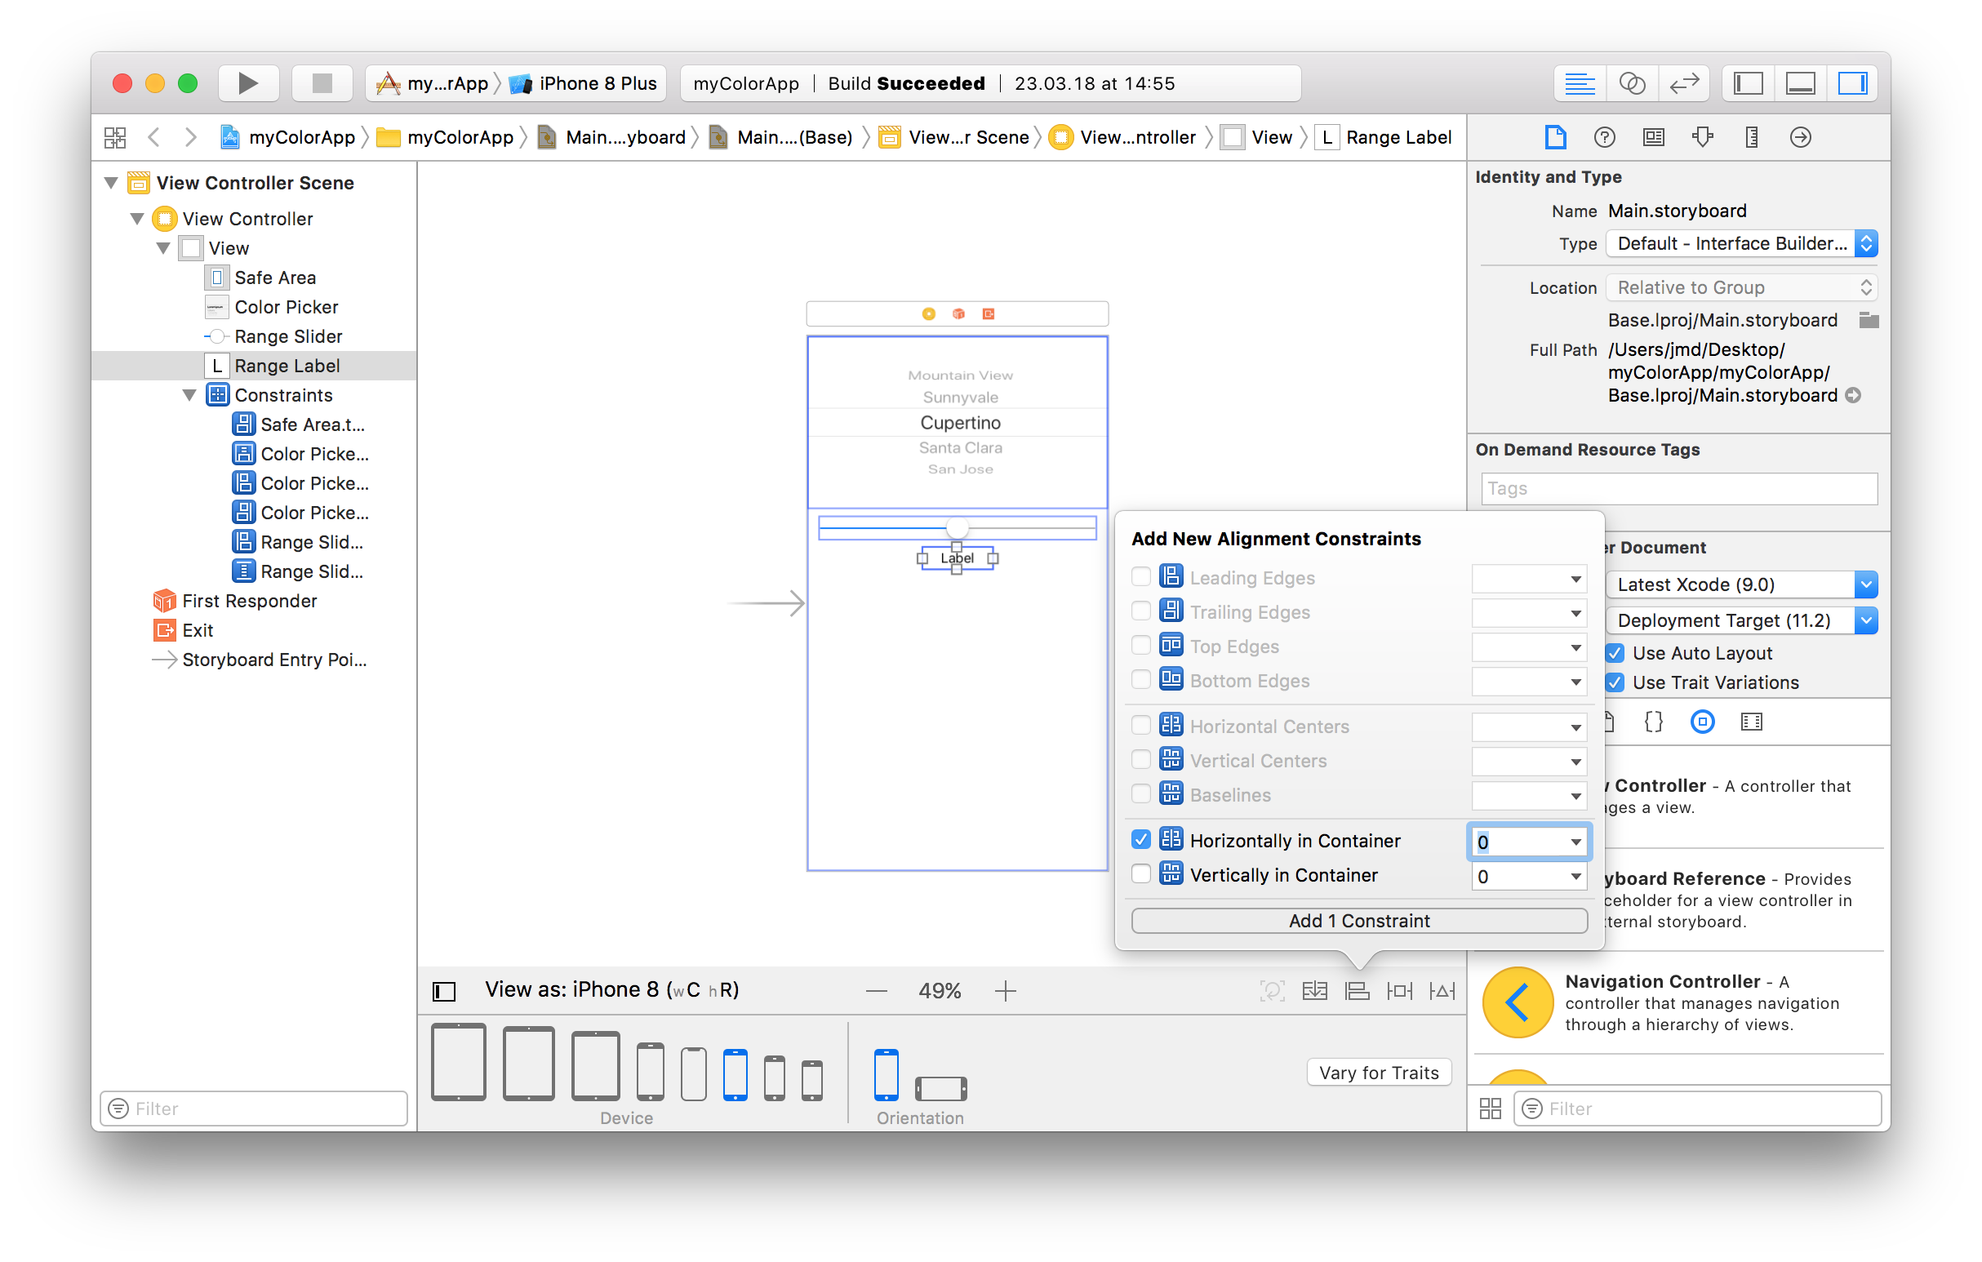This screenshot has width=1982, height=1262.
Task: Uncheck Horizontally in Container
Action: (1141, 840)
